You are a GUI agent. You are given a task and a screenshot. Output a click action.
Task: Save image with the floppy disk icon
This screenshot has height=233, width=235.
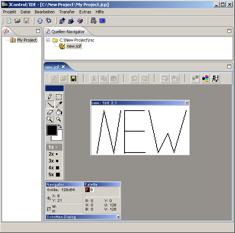click(x=73, y=79)
